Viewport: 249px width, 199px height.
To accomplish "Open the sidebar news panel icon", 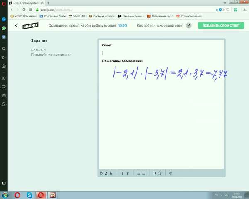I will [4, 95].
